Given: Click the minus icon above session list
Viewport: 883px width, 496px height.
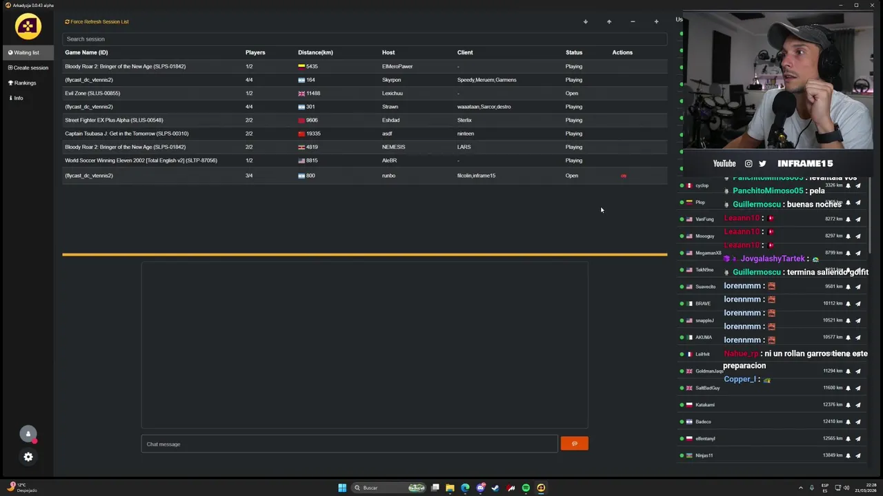Looking at the screenshot, I should pos(633,21).
